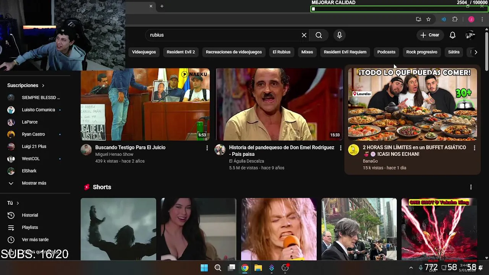Screen dimensions: 489x275
Task: Open Shorts section options menu
Action: 471,187
